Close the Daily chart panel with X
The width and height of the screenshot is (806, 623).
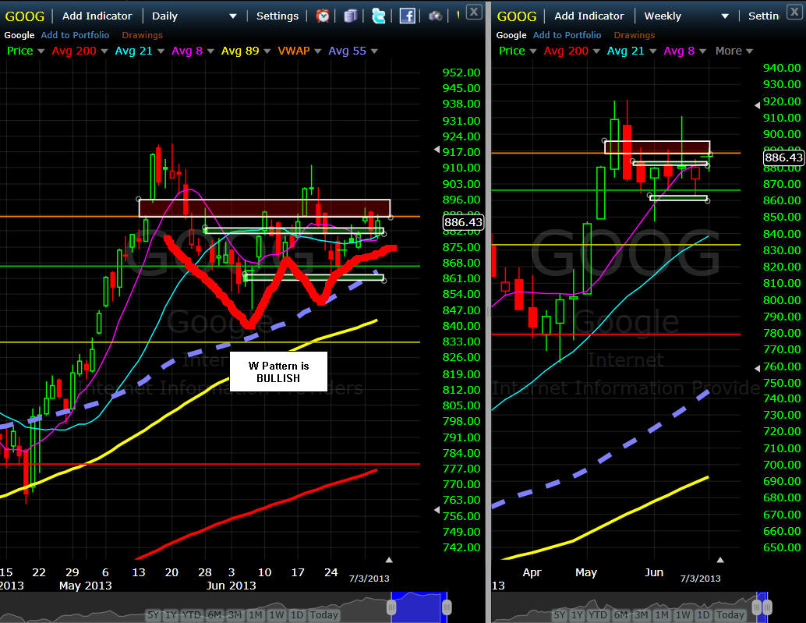click(474, 12)
